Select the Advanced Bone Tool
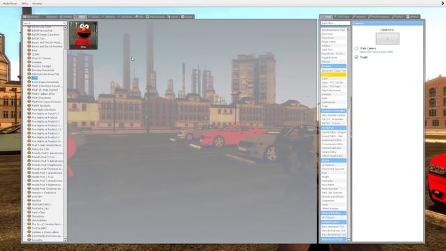Image resolution: width=446 pixels, height=251 pixels. coord(334,30)
